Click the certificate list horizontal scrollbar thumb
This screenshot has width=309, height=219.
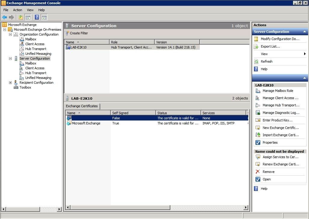(x=120, y=207)
